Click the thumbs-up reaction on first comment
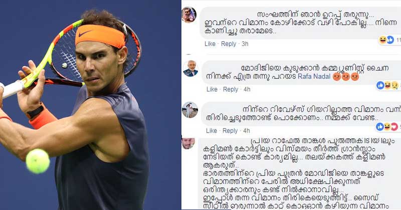The height and width of the screenshot is (210, 401). [390, 40]
